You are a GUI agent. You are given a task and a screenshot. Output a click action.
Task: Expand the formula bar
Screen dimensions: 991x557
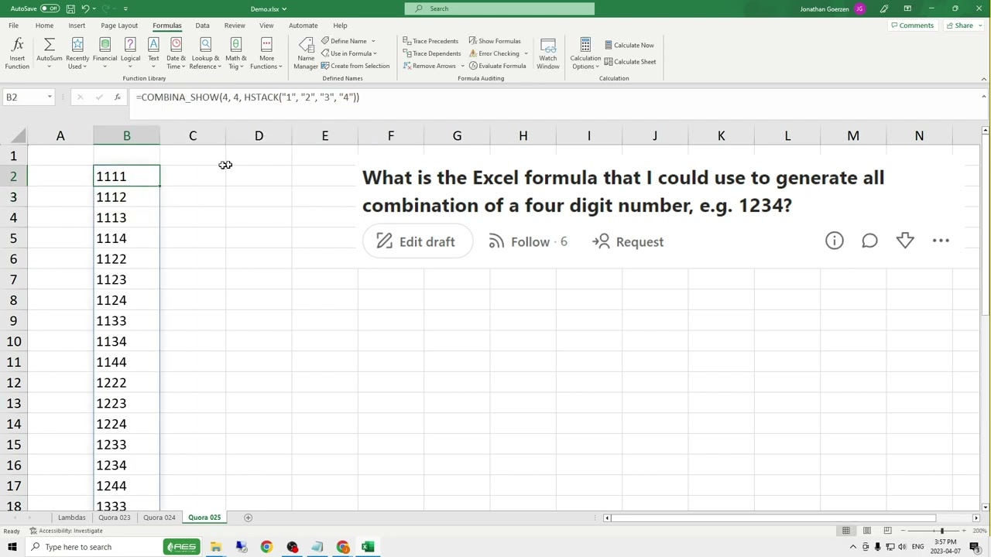coord(984,97)
